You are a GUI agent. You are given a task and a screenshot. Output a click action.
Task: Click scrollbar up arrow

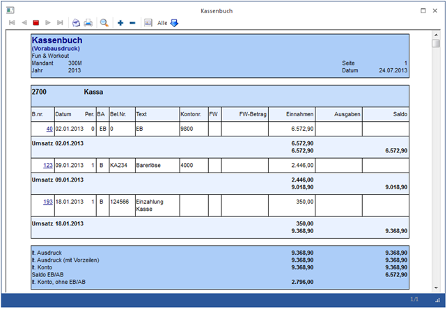436,34
